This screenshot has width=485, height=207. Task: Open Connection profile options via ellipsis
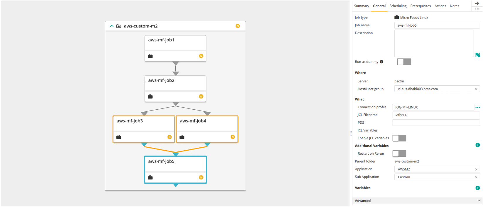(x=478, y=107)
